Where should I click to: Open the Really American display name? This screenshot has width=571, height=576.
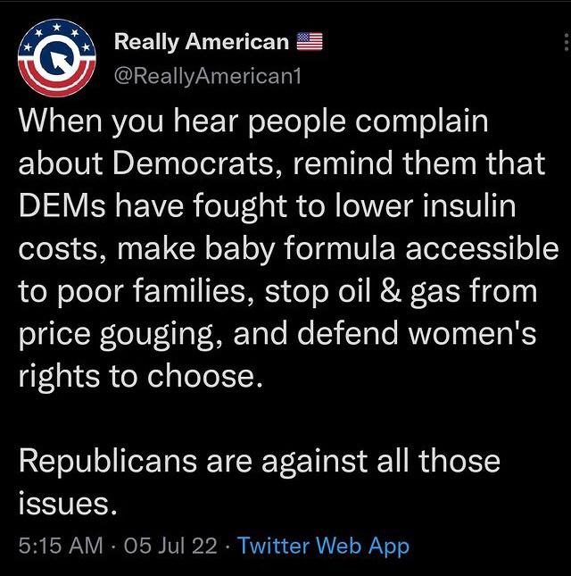pyautogui.click(x=202, y=42)
